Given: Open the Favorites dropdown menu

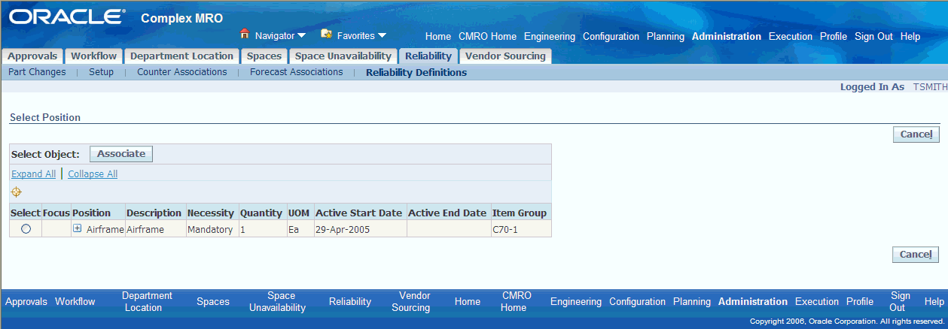Looking at the screenshot, I should coord(361,35).
